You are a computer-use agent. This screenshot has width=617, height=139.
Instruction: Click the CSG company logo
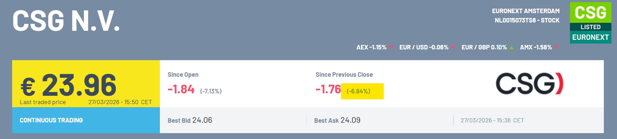[529, 83]
